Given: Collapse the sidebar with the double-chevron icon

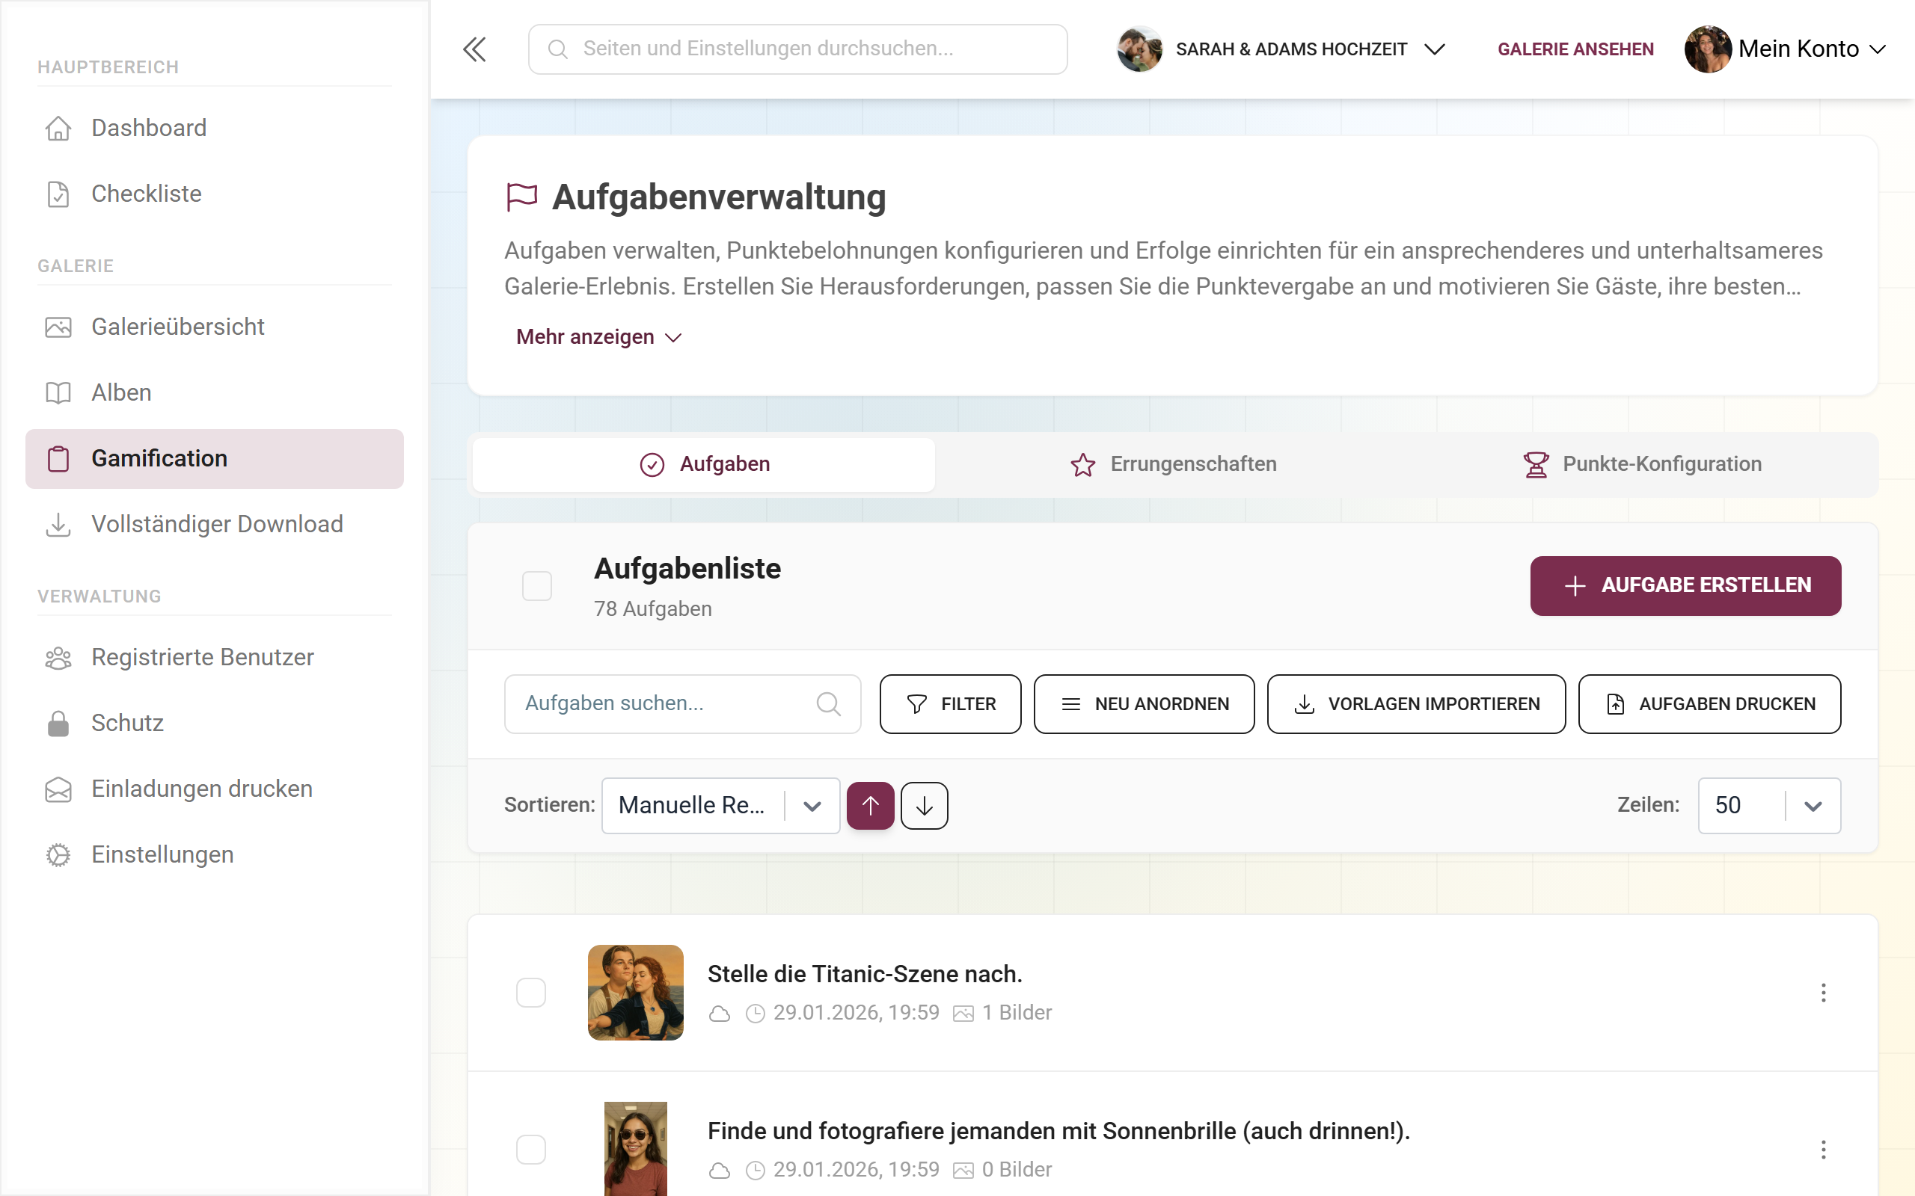Looking at the screenshot, I should 474,49.
